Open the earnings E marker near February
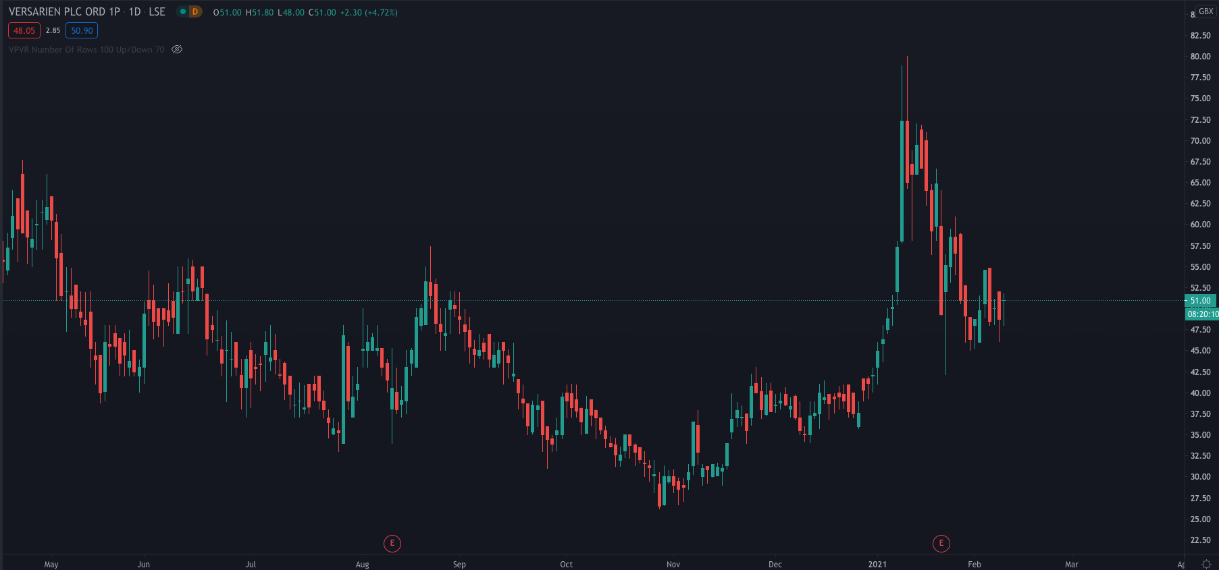The width and height of the screenshot is (1219, 570). (941, 543)
